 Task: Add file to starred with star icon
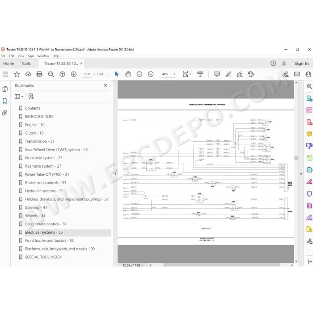[17, 74]
